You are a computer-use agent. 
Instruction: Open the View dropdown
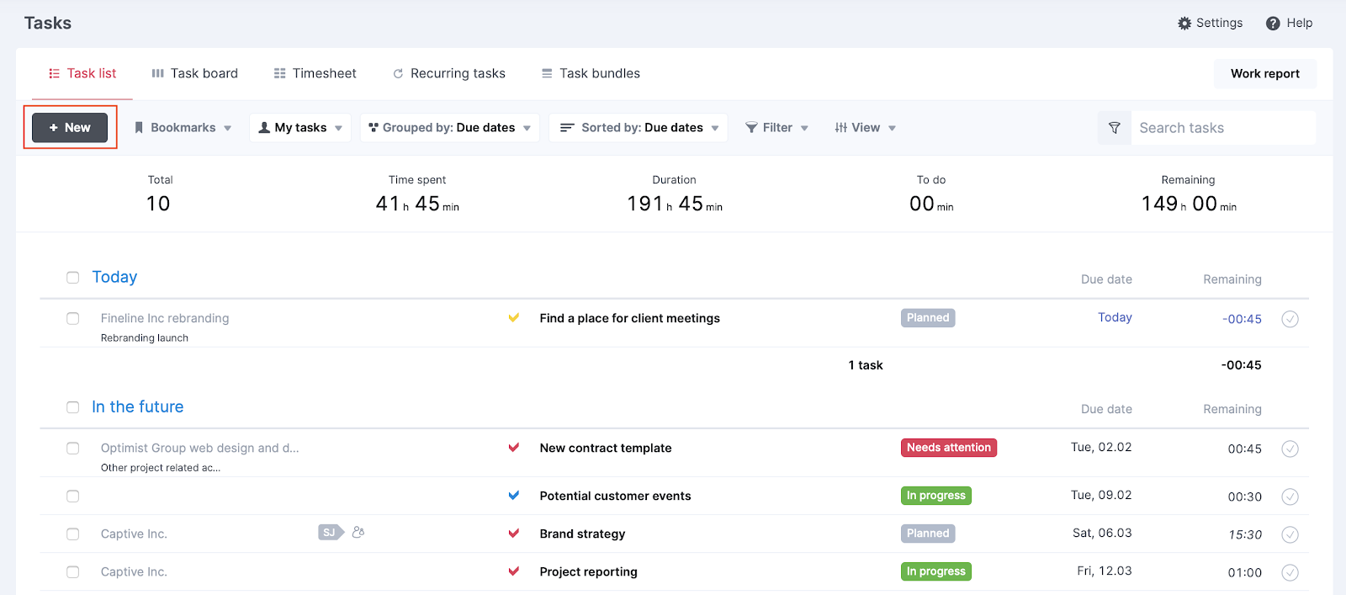click(x=865, y=128)
